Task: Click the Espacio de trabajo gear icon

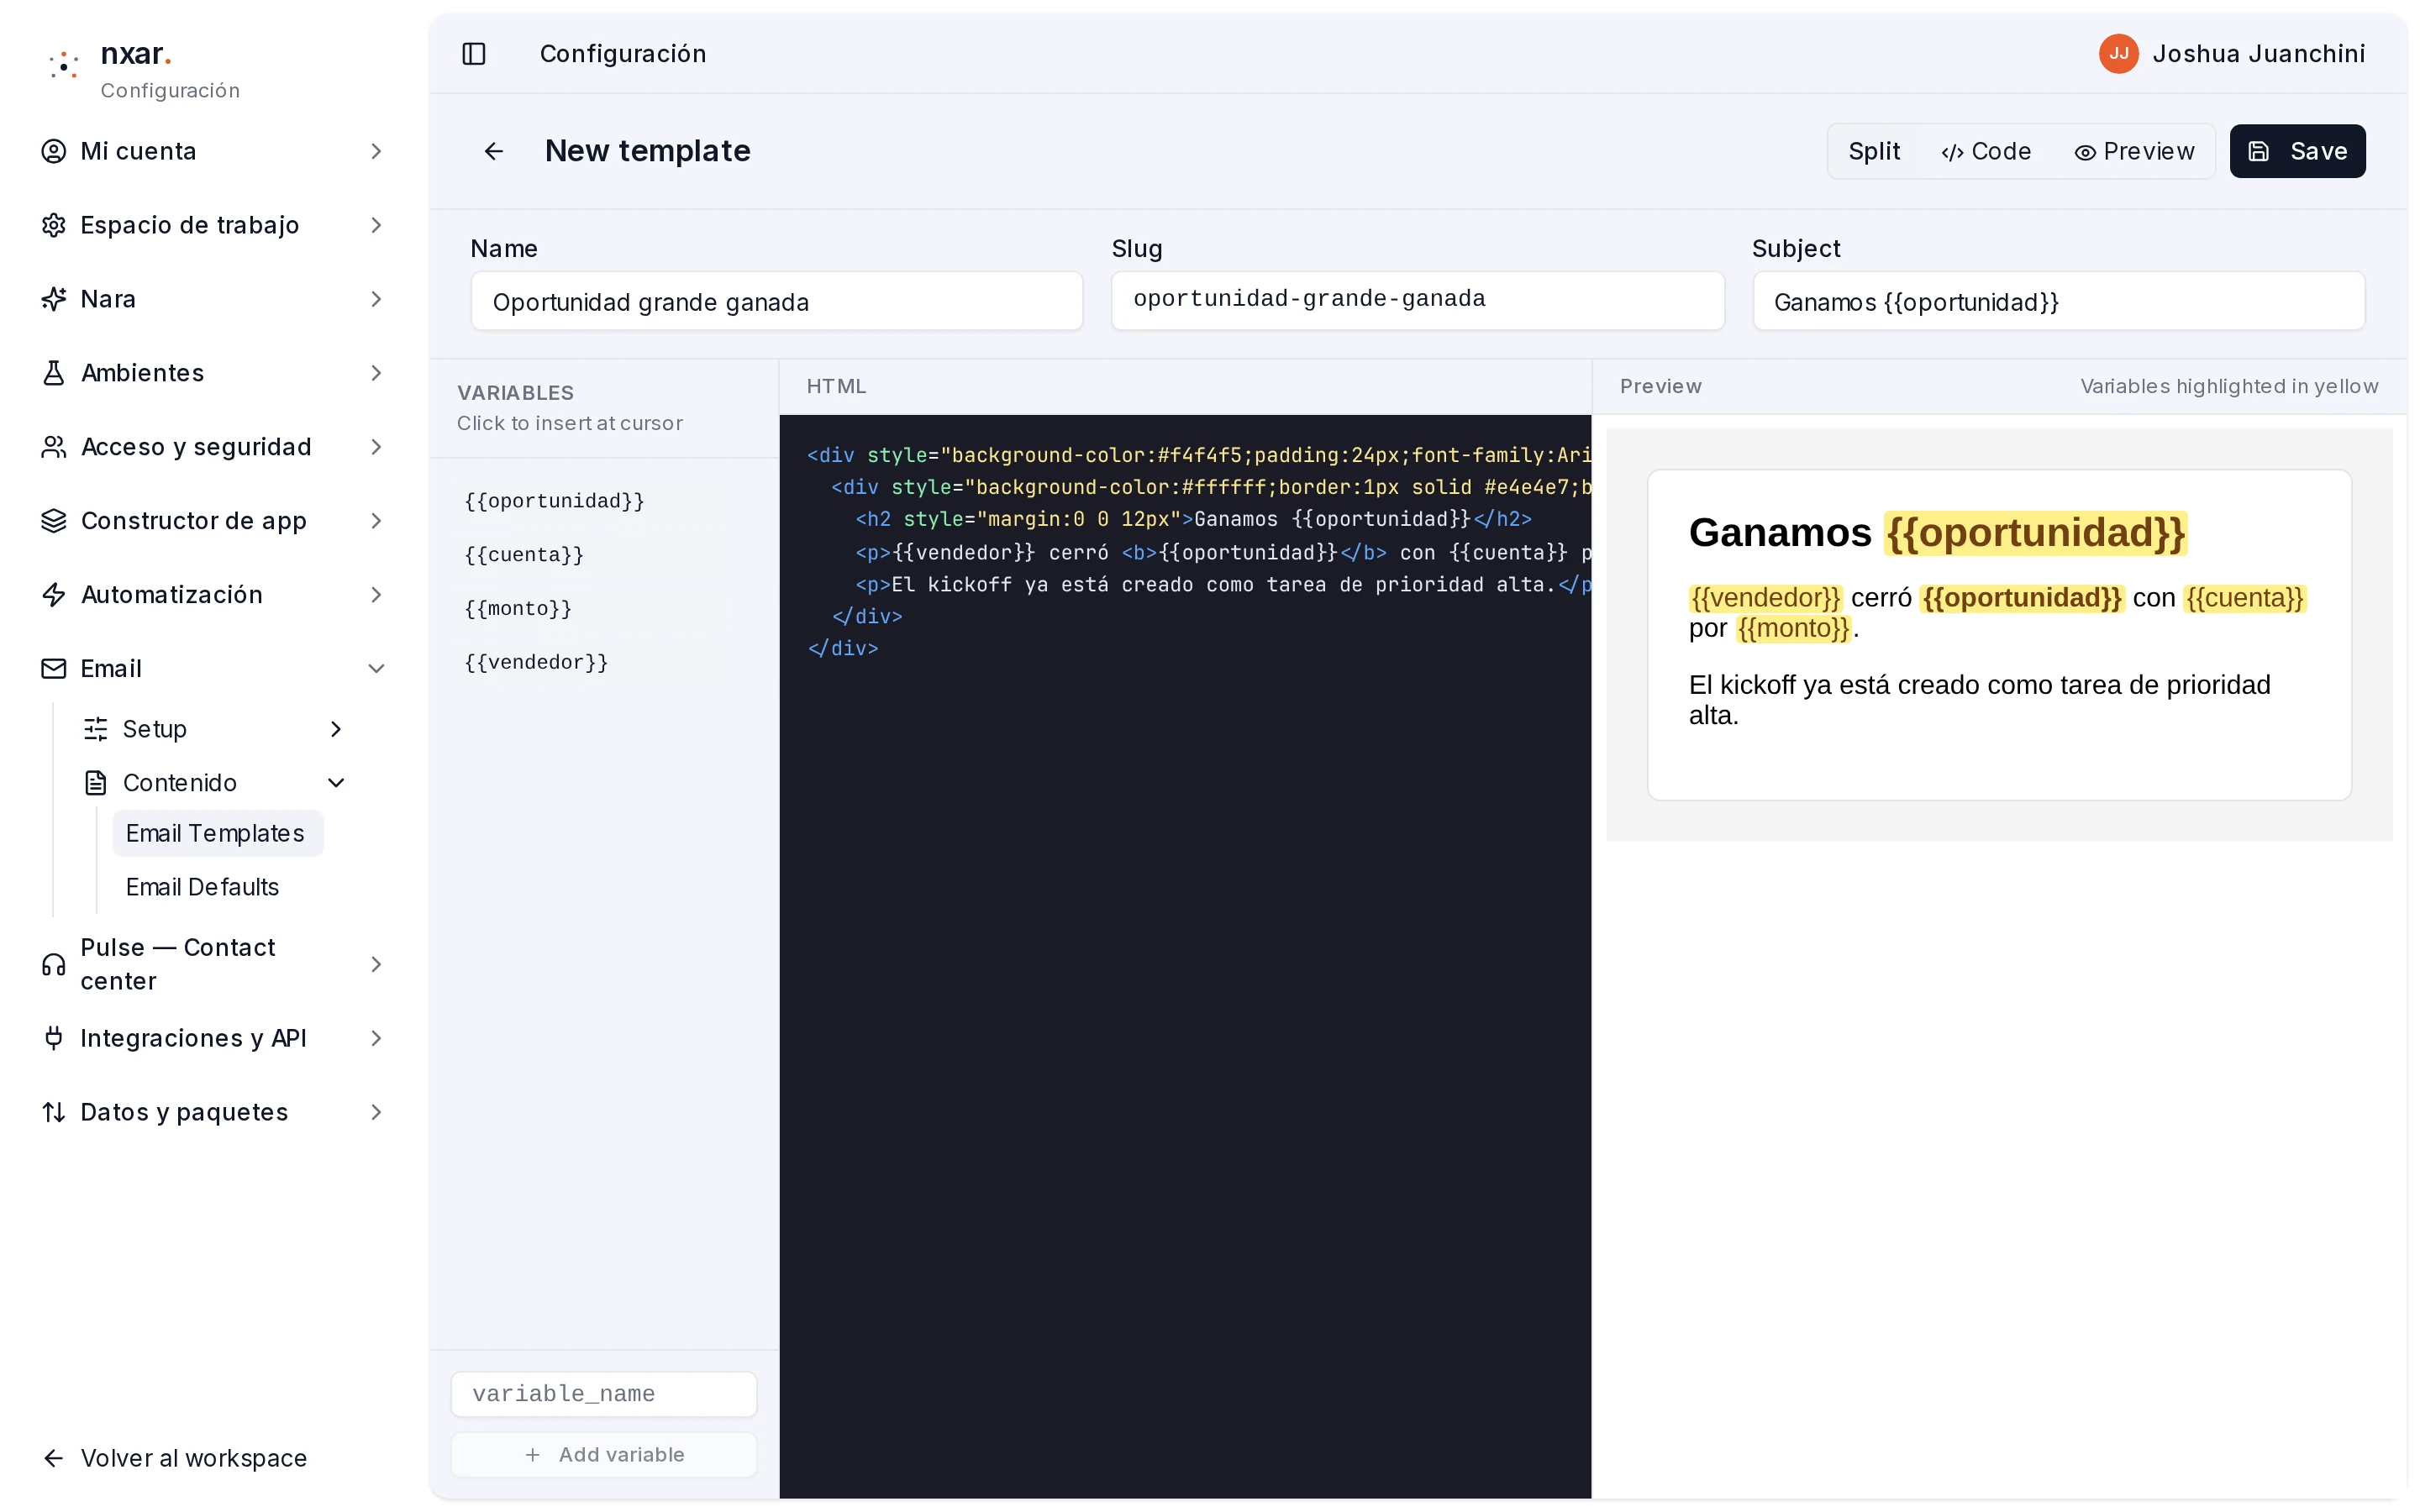Action: coord(53,225)
